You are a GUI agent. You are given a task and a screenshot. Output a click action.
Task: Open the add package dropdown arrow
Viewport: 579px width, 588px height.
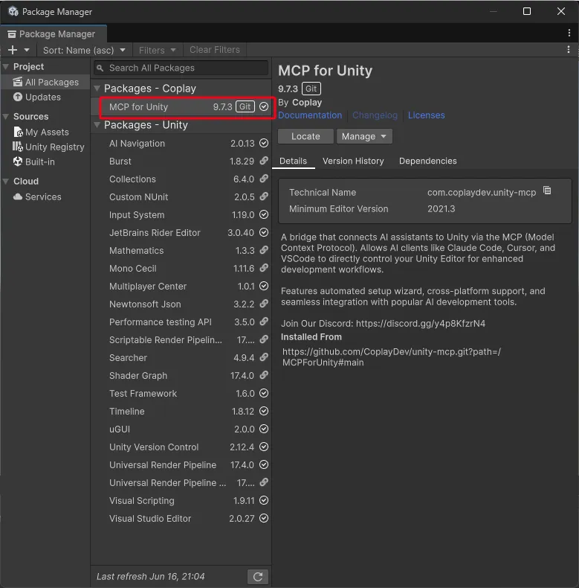[x=27, y=50]
